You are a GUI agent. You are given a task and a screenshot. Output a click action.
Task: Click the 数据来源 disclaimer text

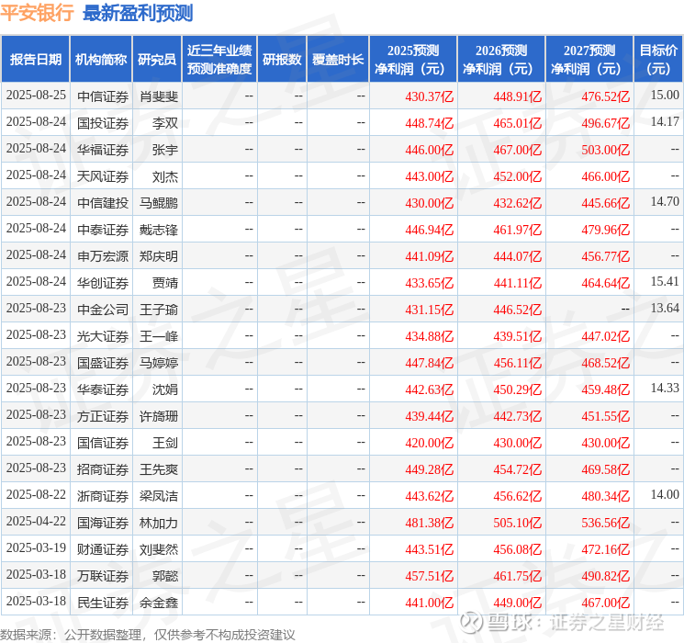pos(148,635)
